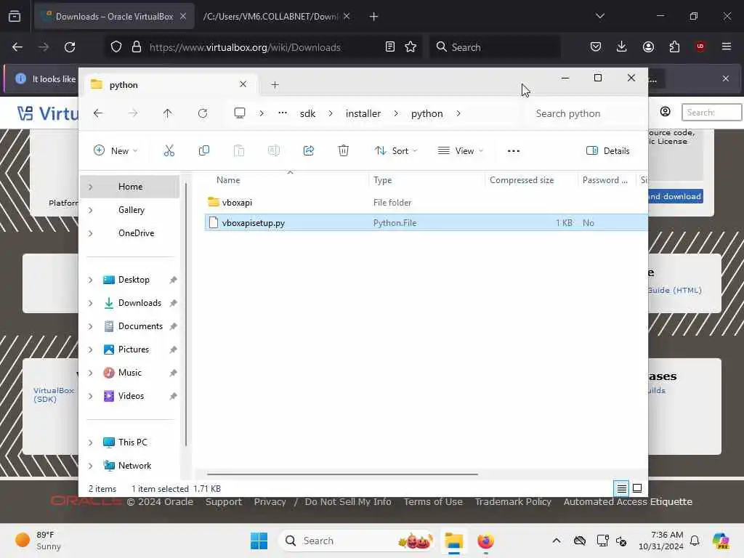Open Firefox extensions puzzle icon
Viewport: 744px width, 558px height.
tap(674, 46)
